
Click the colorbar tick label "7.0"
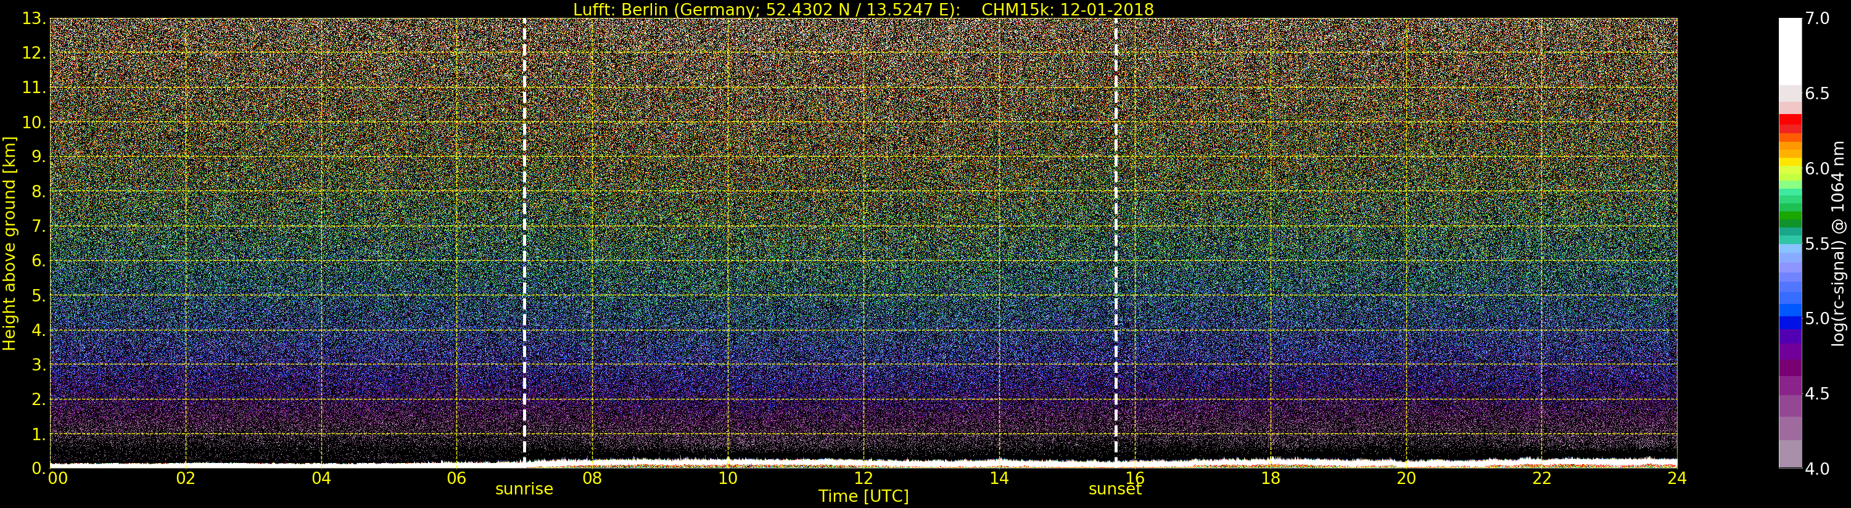click(x=1817, y=18)
